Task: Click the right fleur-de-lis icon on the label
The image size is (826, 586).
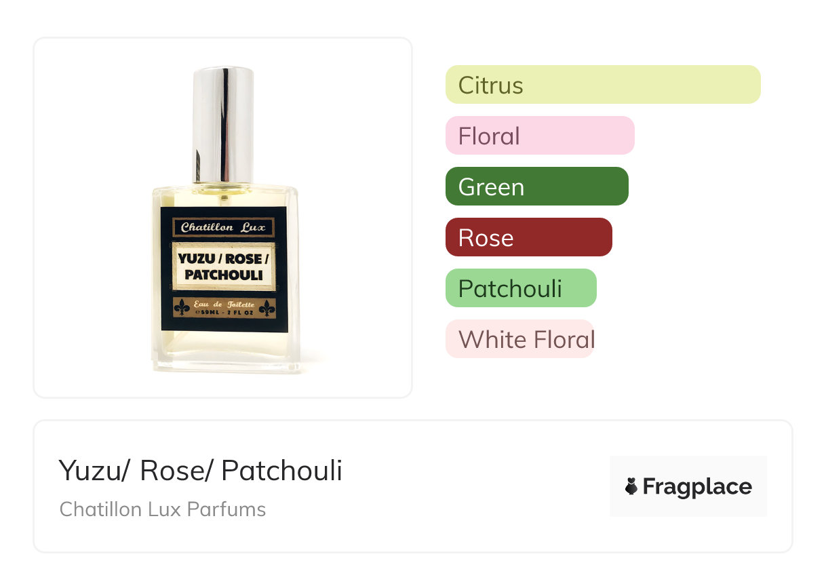Action: pyautogui.click(x=265, y=308)
